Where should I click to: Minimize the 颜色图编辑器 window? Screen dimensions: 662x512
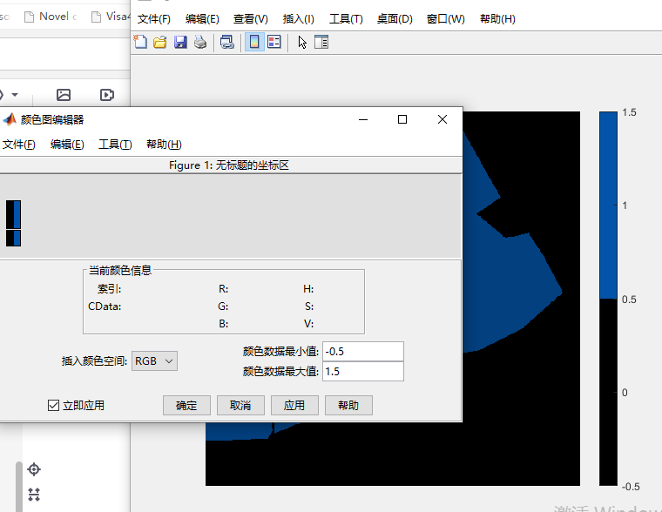363,119
